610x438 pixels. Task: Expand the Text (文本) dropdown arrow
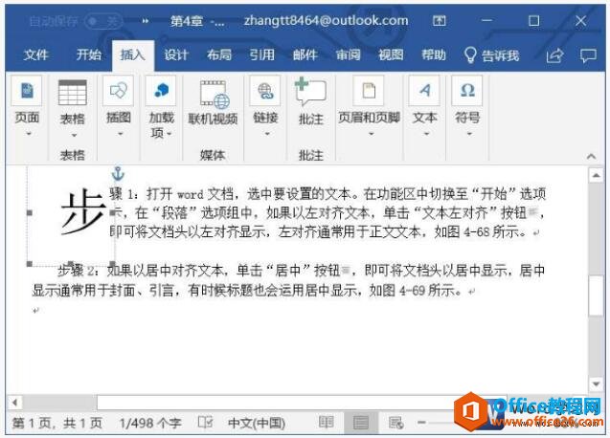(x=426, y=134)
